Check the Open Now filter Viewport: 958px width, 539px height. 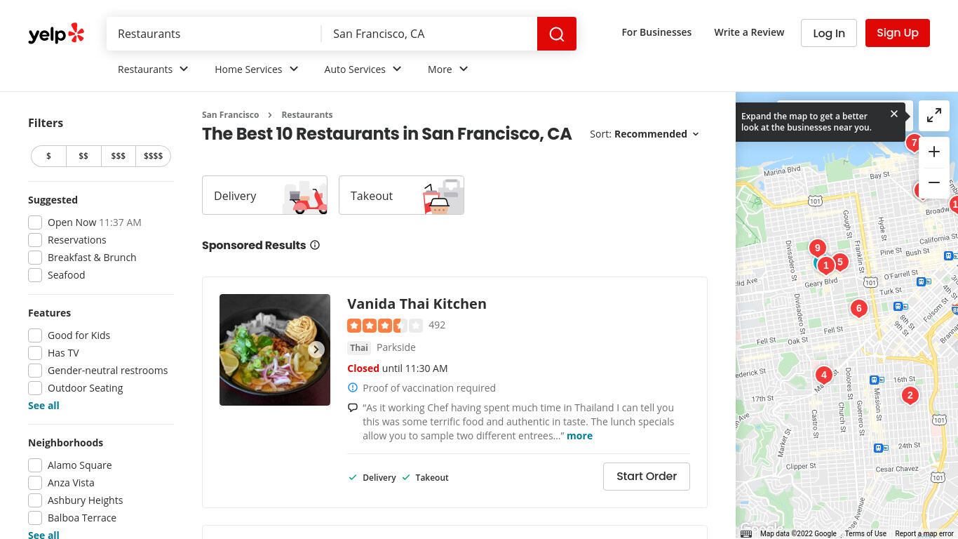35,222
